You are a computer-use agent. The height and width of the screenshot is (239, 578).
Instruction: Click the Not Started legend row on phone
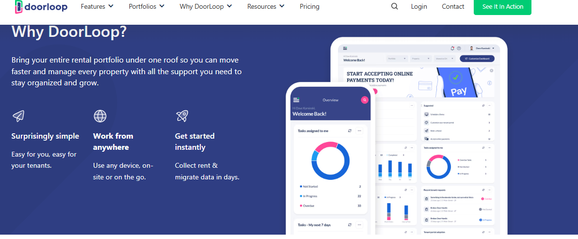(330, 187)
